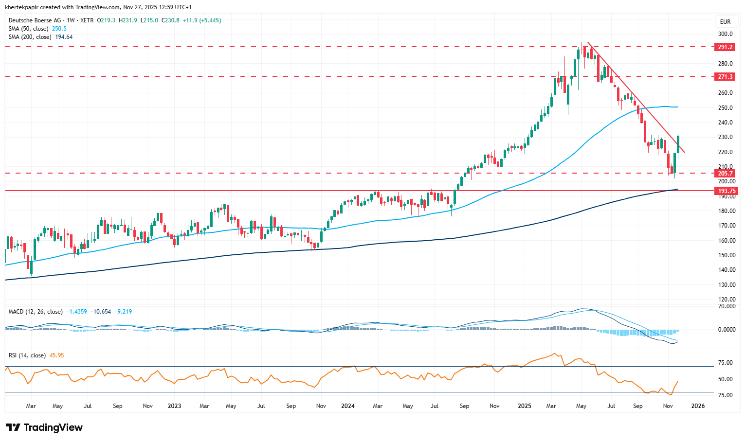This screenshot has height=442, width=745.
Task: Open the EUR currency selector
Action: point(725,22)
